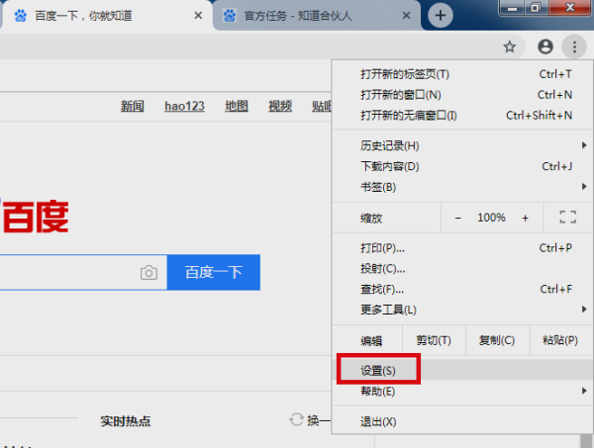
Task: Expand the 历史记录(H) submenu
Action: click(x=462, y=145)
